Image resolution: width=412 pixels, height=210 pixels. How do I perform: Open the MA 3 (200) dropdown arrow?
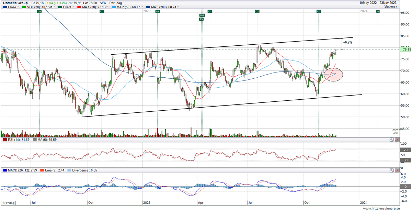(178, 7)
